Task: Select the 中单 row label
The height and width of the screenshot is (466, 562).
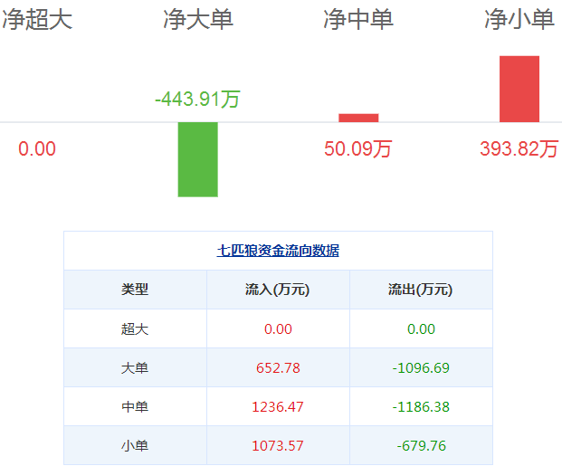Action: coord(135,407)
